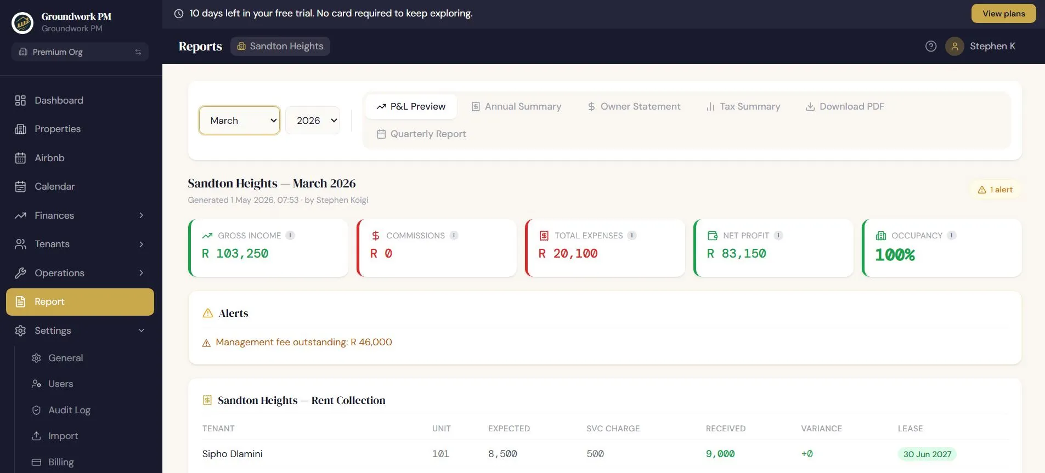Switch to the P&L Preview tab
This screenshot has width=1045, height=473.
coord(411,106)
